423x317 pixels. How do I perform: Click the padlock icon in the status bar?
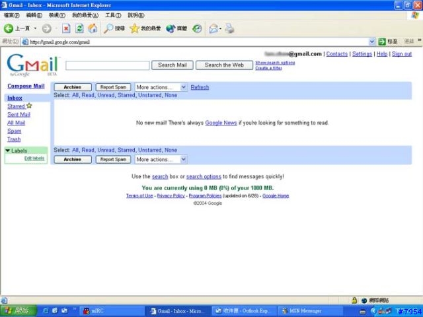pos(354,300)
